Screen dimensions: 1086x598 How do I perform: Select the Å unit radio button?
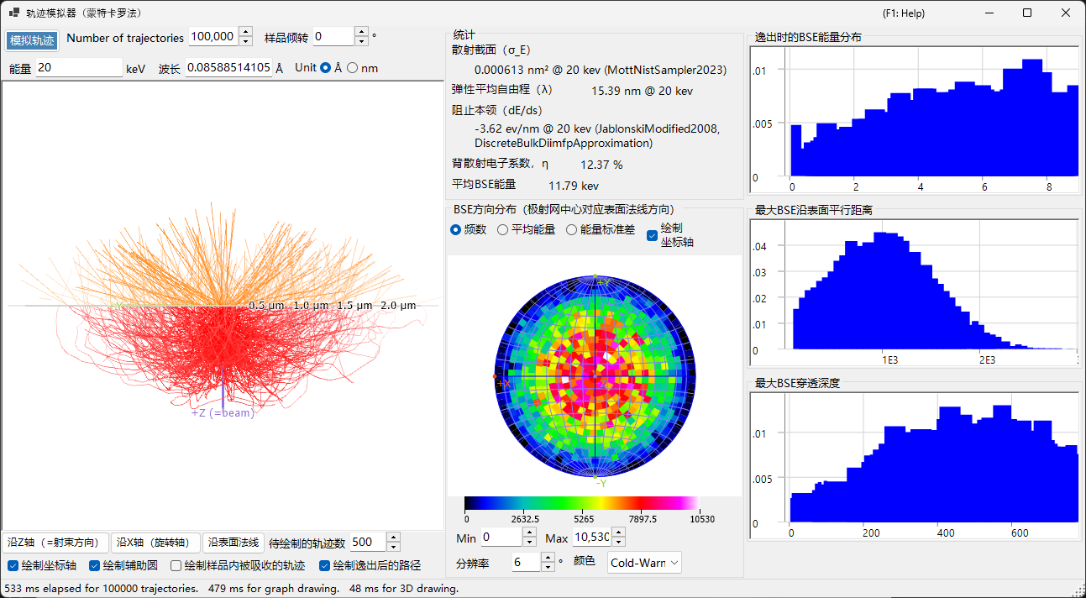[x=326, y=68]
